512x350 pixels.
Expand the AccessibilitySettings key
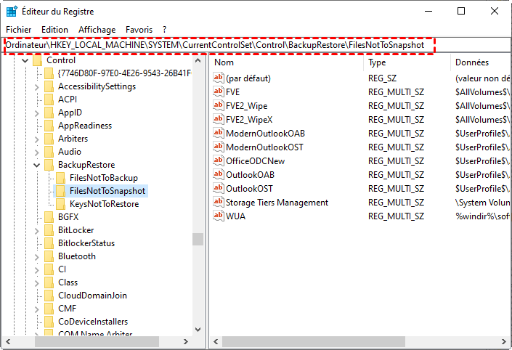pyautogui.click(x=36, y=87)
